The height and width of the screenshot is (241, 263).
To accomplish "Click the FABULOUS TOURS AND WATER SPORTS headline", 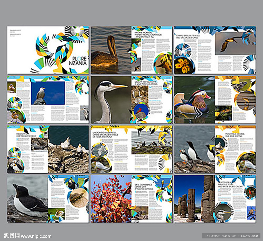I will tap(230, 184).
